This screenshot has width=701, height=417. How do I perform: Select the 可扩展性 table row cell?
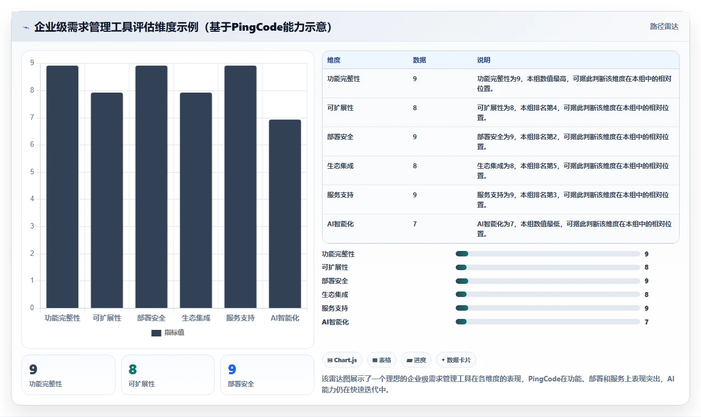[x=341, y=108]
